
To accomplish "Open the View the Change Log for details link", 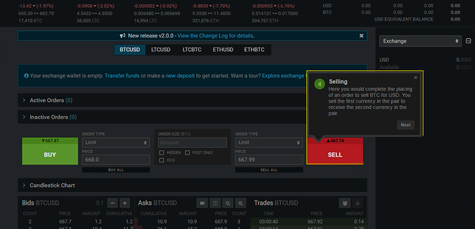I will [215, 36].
